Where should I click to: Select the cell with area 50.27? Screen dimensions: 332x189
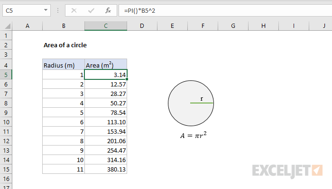coord(106,103)
